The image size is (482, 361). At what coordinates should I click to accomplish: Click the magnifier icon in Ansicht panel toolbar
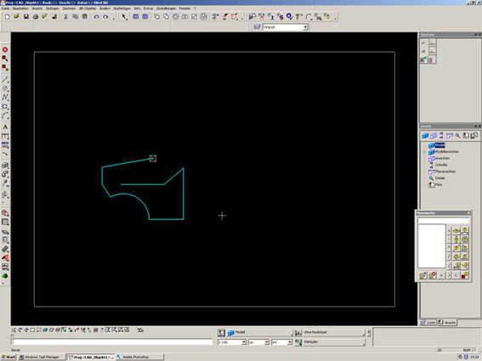pyautogui.click(x=457, y=136)
